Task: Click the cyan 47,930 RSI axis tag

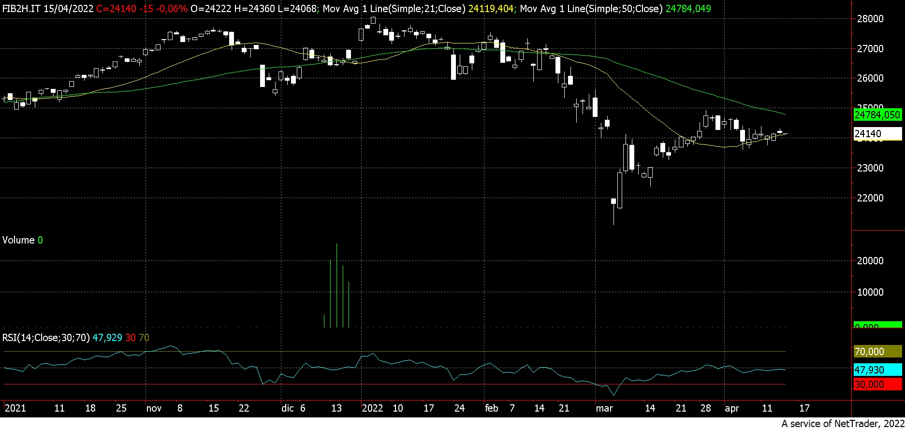Action: coord(877,370)
